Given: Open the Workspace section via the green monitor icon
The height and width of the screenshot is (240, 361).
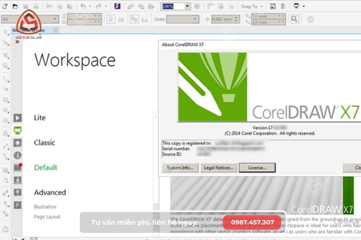Looking at the screenshot, I should click(17, 129).
